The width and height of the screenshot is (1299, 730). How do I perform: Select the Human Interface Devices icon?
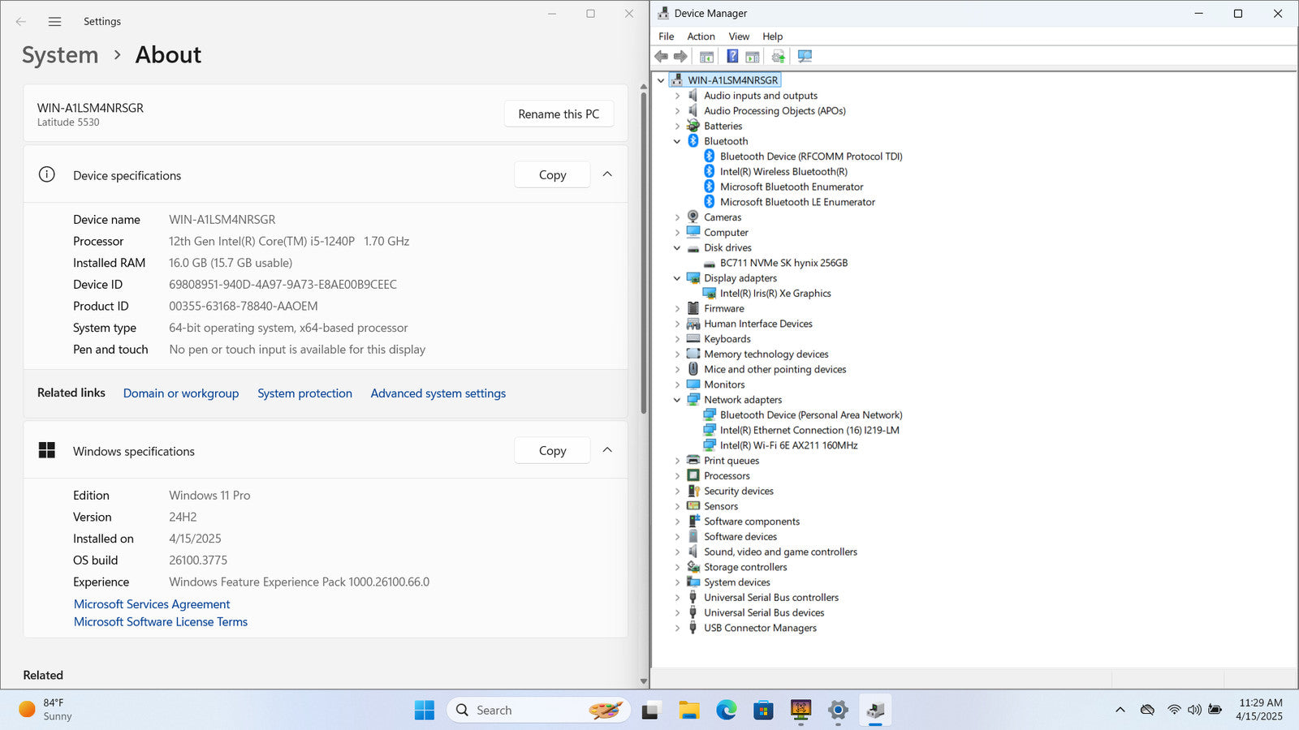pyautogui.click(x=693, y=324)
